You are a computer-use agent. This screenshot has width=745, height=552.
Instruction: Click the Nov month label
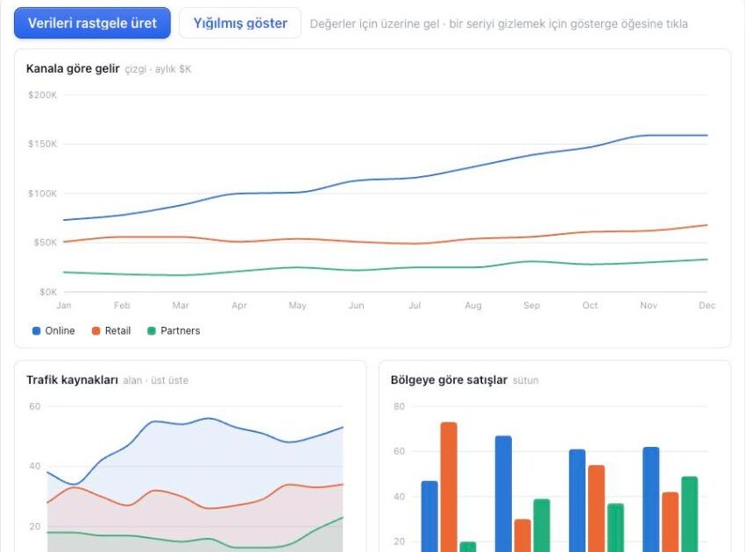[x=649, y=306]
